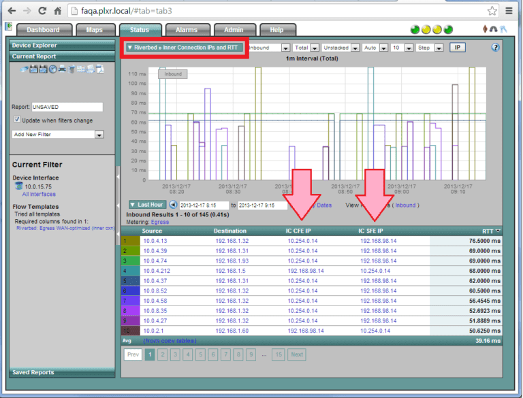Open the Dashboard tab

(43, 30)
